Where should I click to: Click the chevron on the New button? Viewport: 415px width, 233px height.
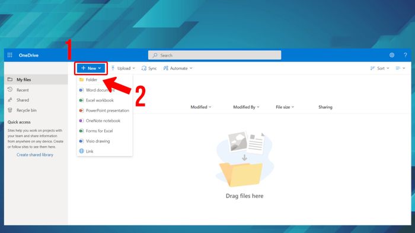coord(100,69)
